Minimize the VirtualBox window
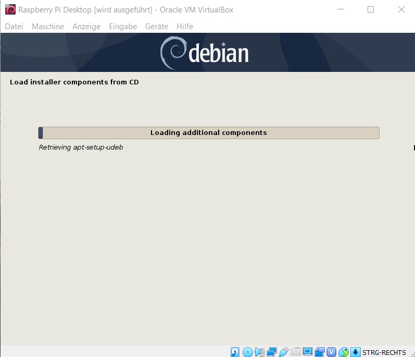Image resolution: width=415 pixels, height=357 pixels. (341, 9)
